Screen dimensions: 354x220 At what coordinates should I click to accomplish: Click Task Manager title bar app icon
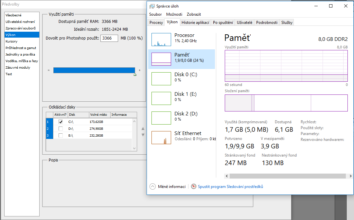(152, 6)
